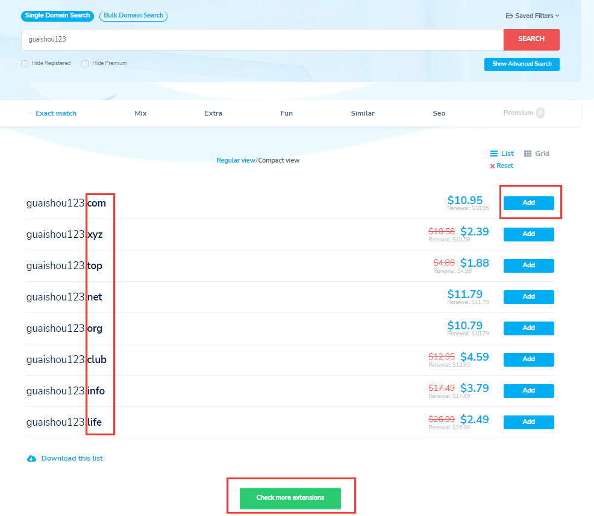Select Bulk Domain Search toggle
The width and height of the screenshot is (594, 516).
133,16
